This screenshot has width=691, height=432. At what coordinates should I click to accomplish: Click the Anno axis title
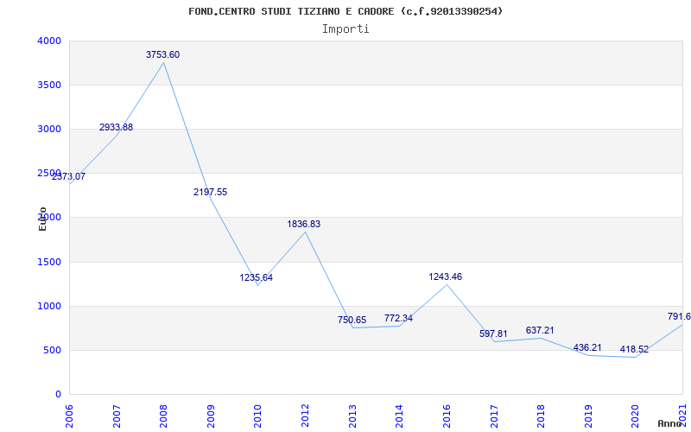click(670, 423)
